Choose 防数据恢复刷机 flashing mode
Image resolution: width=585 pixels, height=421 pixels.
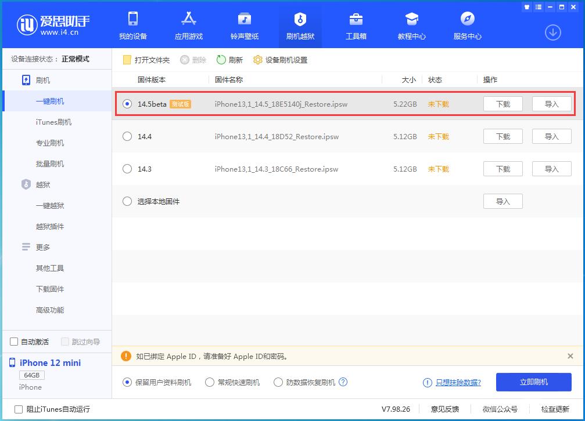278,382
